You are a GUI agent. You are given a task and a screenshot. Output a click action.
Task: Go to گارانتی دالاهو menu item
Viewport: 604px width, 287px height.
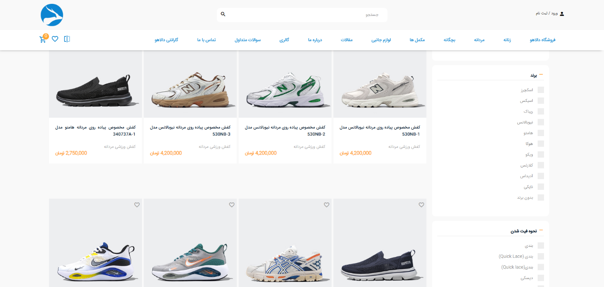[166, 40]
